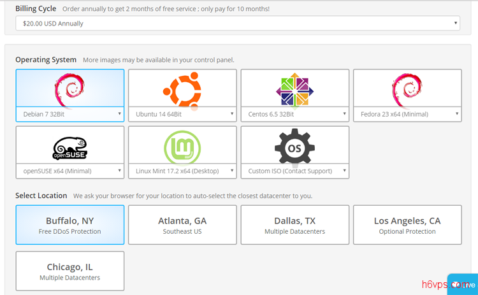Image resolution: width=478 pixels, height=295 pixels.
Task: Open the Fedora 23 x64 (Minimal) dropdown
Action: coord(407,114)
